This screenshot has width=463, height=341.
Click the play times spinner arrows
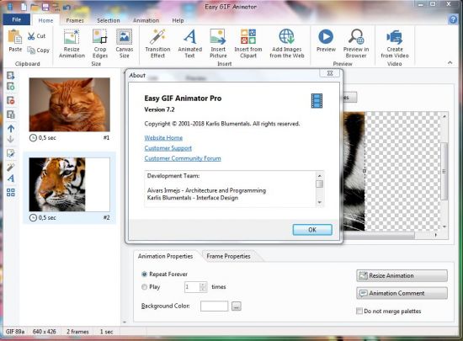[x=203, y=287]
